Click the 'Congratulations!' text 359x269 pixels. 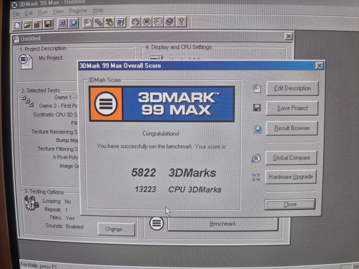161,134
